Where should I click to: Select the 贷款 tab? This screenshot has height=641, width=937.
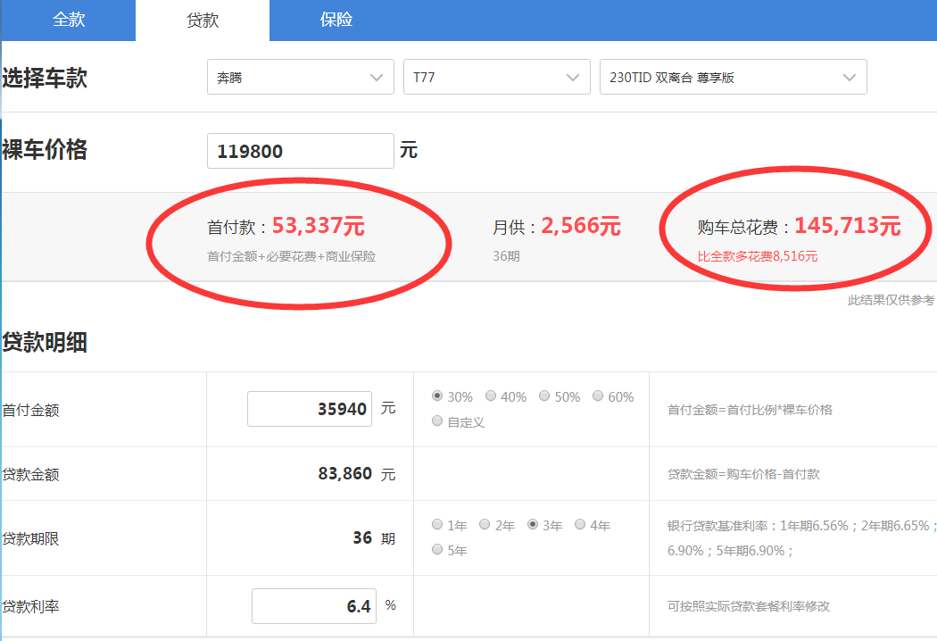tap(203, 21)
